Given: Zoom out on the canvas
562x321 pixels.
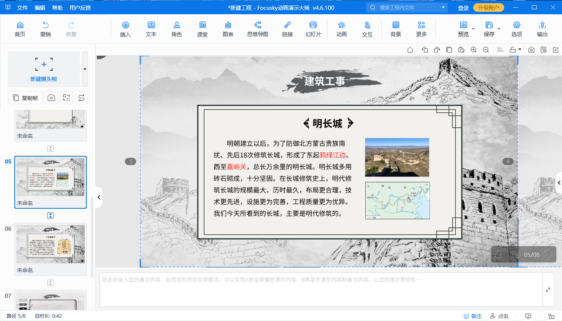Looking at the screenshot, I should click(x=486, y=50).
